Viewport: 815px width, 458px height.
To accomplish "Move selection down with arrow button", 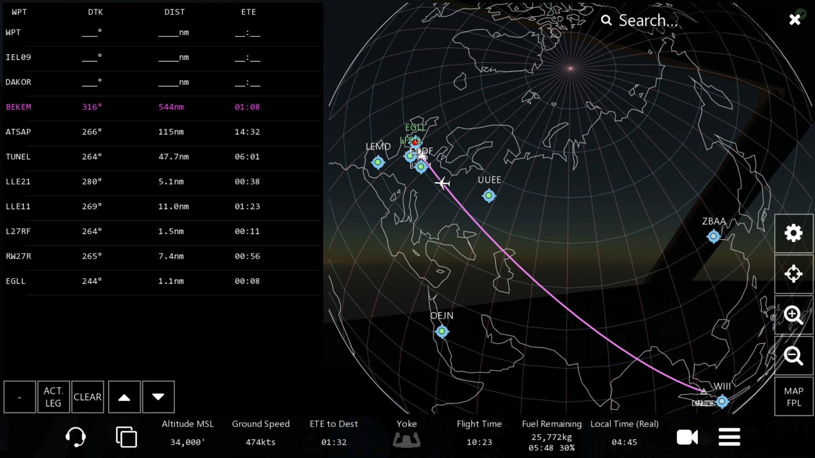I will click(158, 397).
